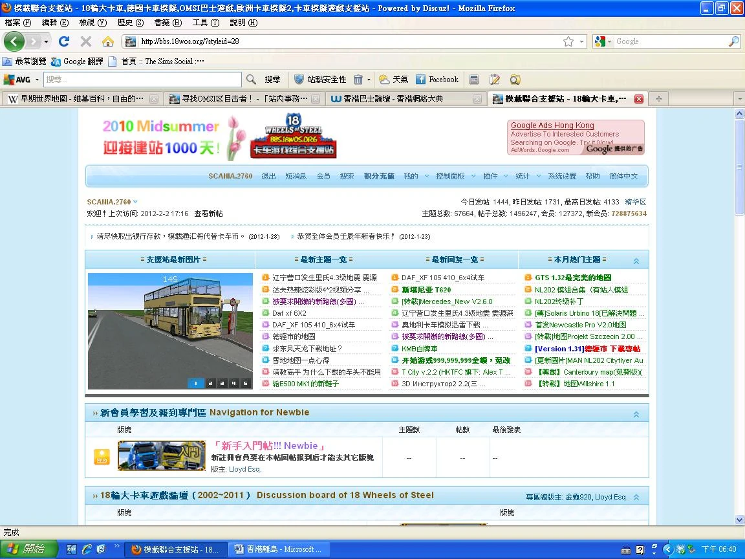Screen dimensions: 745x559
Task: Select slide 5 in the image slideshow
Action: 245,383
